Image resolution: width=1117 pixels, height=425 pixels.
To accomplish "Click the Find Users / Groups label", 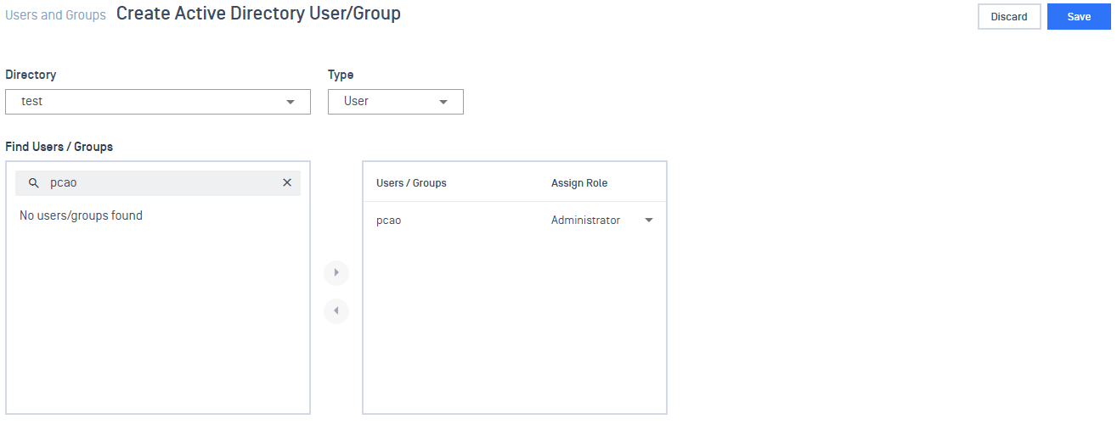I will point(59,147).
